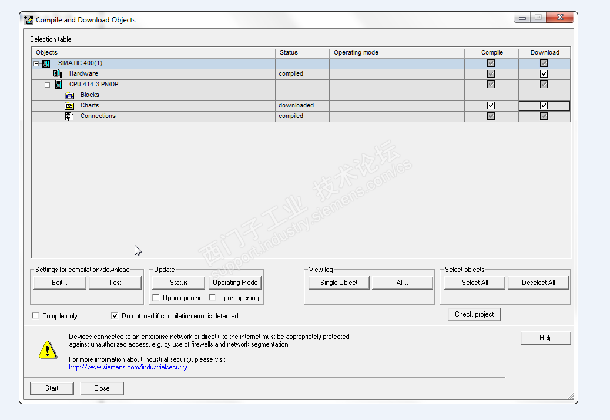Open the All... log button
610x420 pixels.
pos(402,283)
